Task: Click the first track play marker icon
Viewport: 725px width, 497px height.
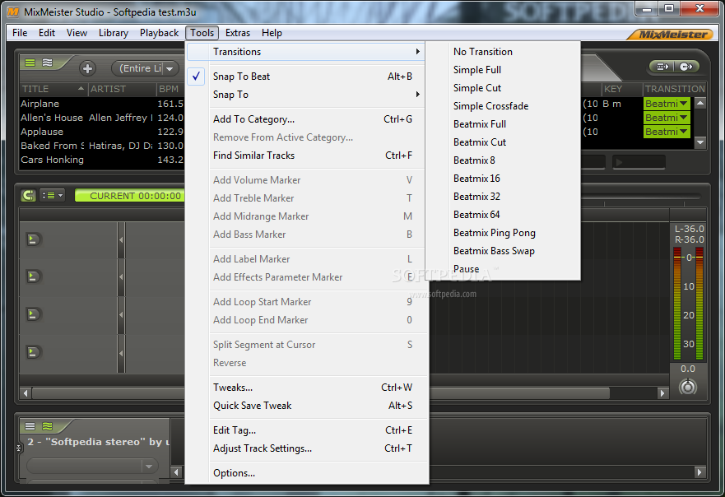Action: pyautogui.click(x=33, y=239)
